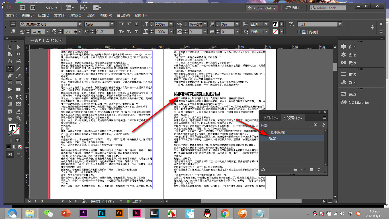Click the black color swatch in toolbox
Viewport: 389px width, 219px height.
[x=9, y=147]
